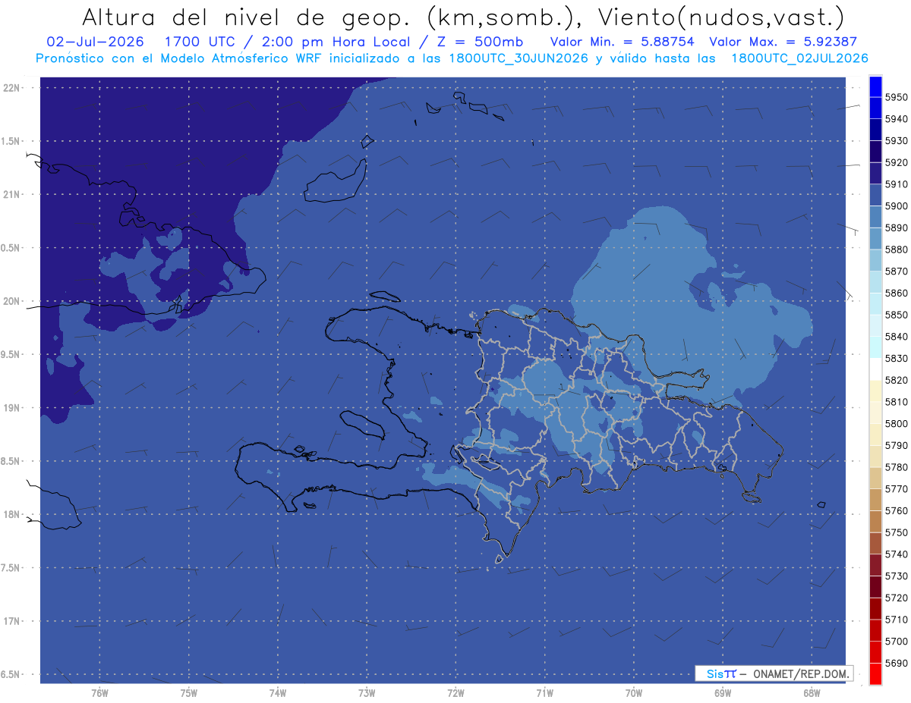
Task: Click the longitude label "69W"
Action: [723, 693]
